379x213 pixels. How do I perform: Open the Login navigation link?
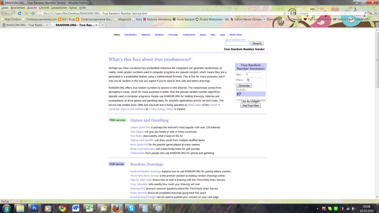tap(222, 35)
